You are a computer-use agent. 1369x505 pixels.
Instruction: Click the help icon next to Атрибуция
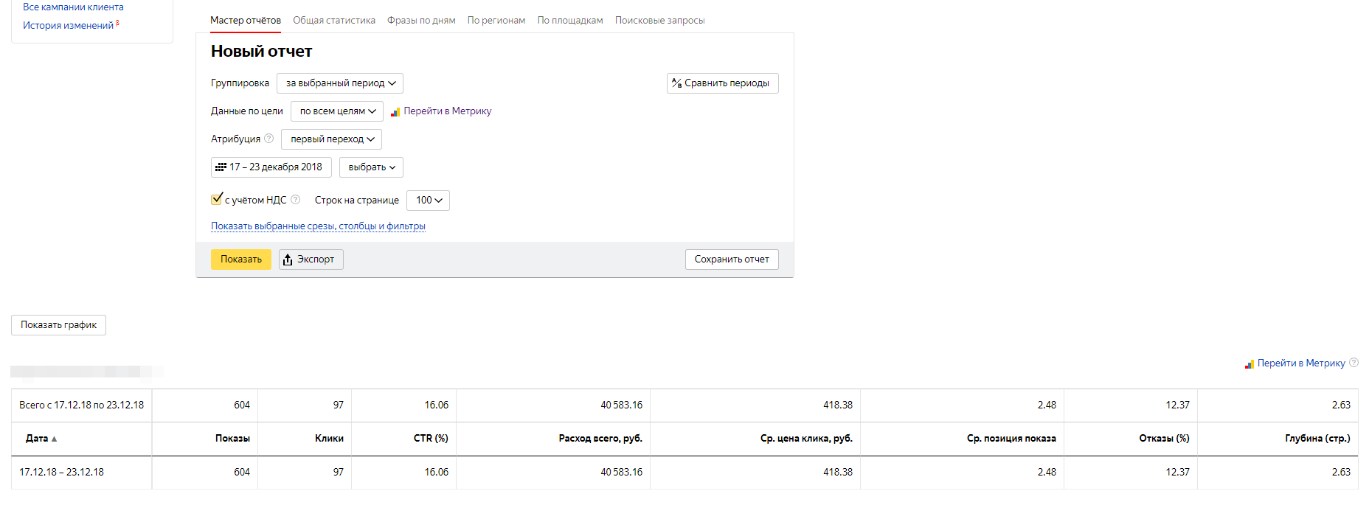click(269, 139)
